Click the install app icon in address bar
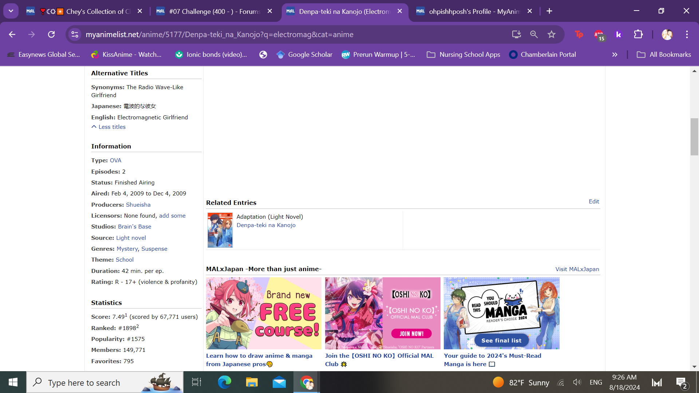Image resolution: width=699 pixels, height=393 pixels. [x=516, y=34]
